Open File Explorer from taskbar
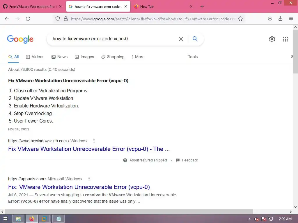Image resolution: width=298 pixels, height=223 pixels. [x=18, y=219]
